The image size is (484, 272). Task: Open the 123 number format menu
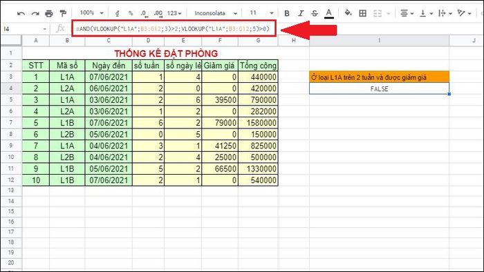(x=174, y=13)
